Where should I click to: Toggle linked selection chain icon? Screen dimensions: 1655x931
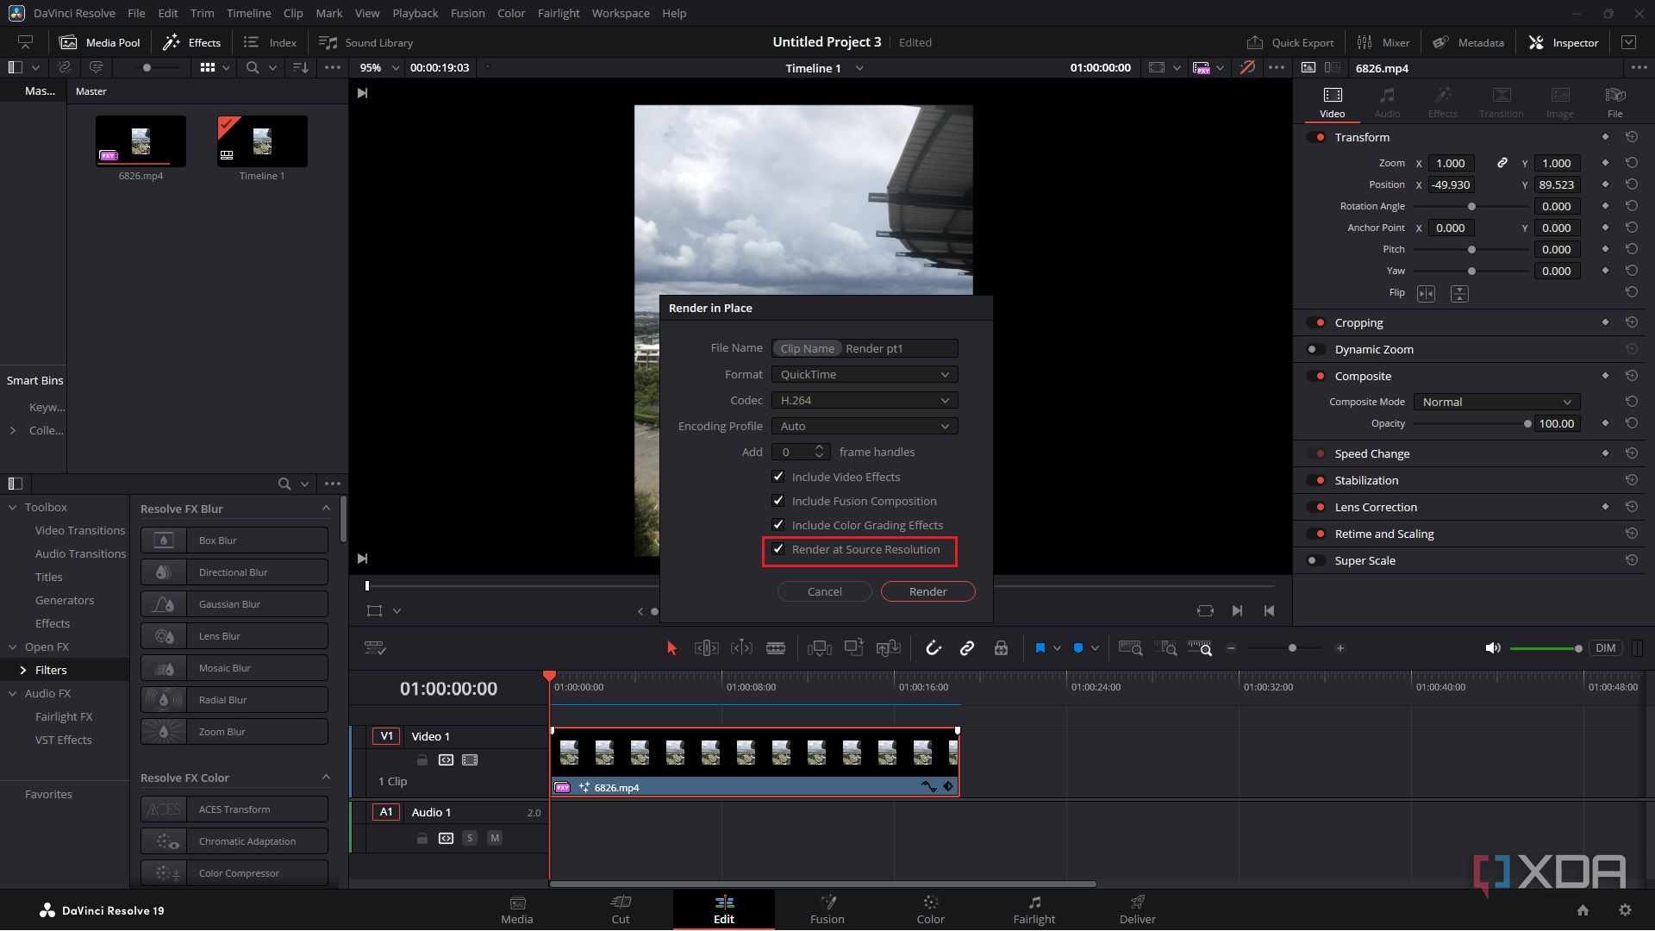pyautogui.click(x=967, y=648)
